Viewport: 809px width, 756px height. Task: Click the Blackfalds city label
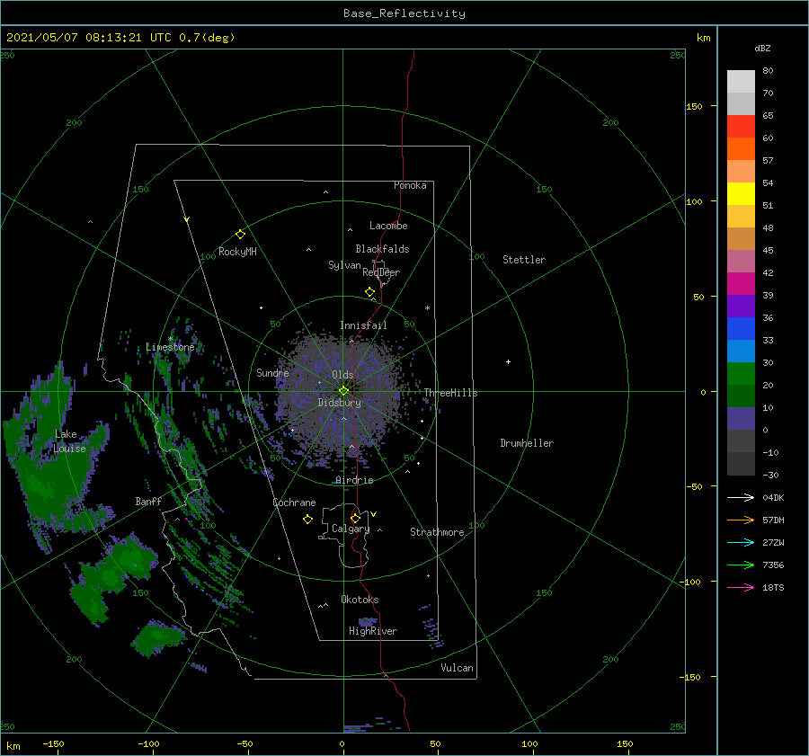[382, 249]
